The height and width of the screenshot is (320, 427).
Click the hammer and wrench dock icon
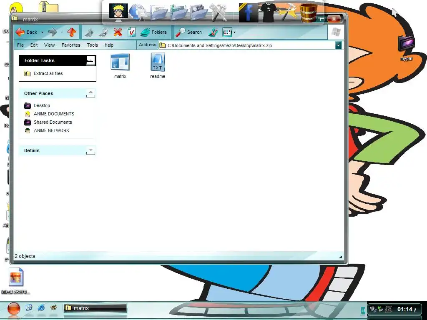tap(219, 12)
